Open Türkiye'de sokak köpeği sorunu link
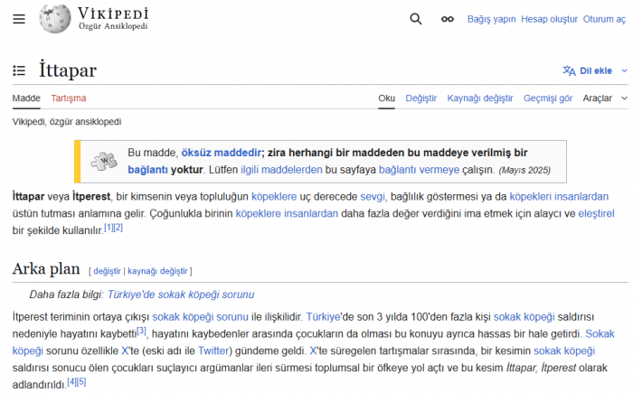This screenshot has height=393, width=633. point(180,295)
